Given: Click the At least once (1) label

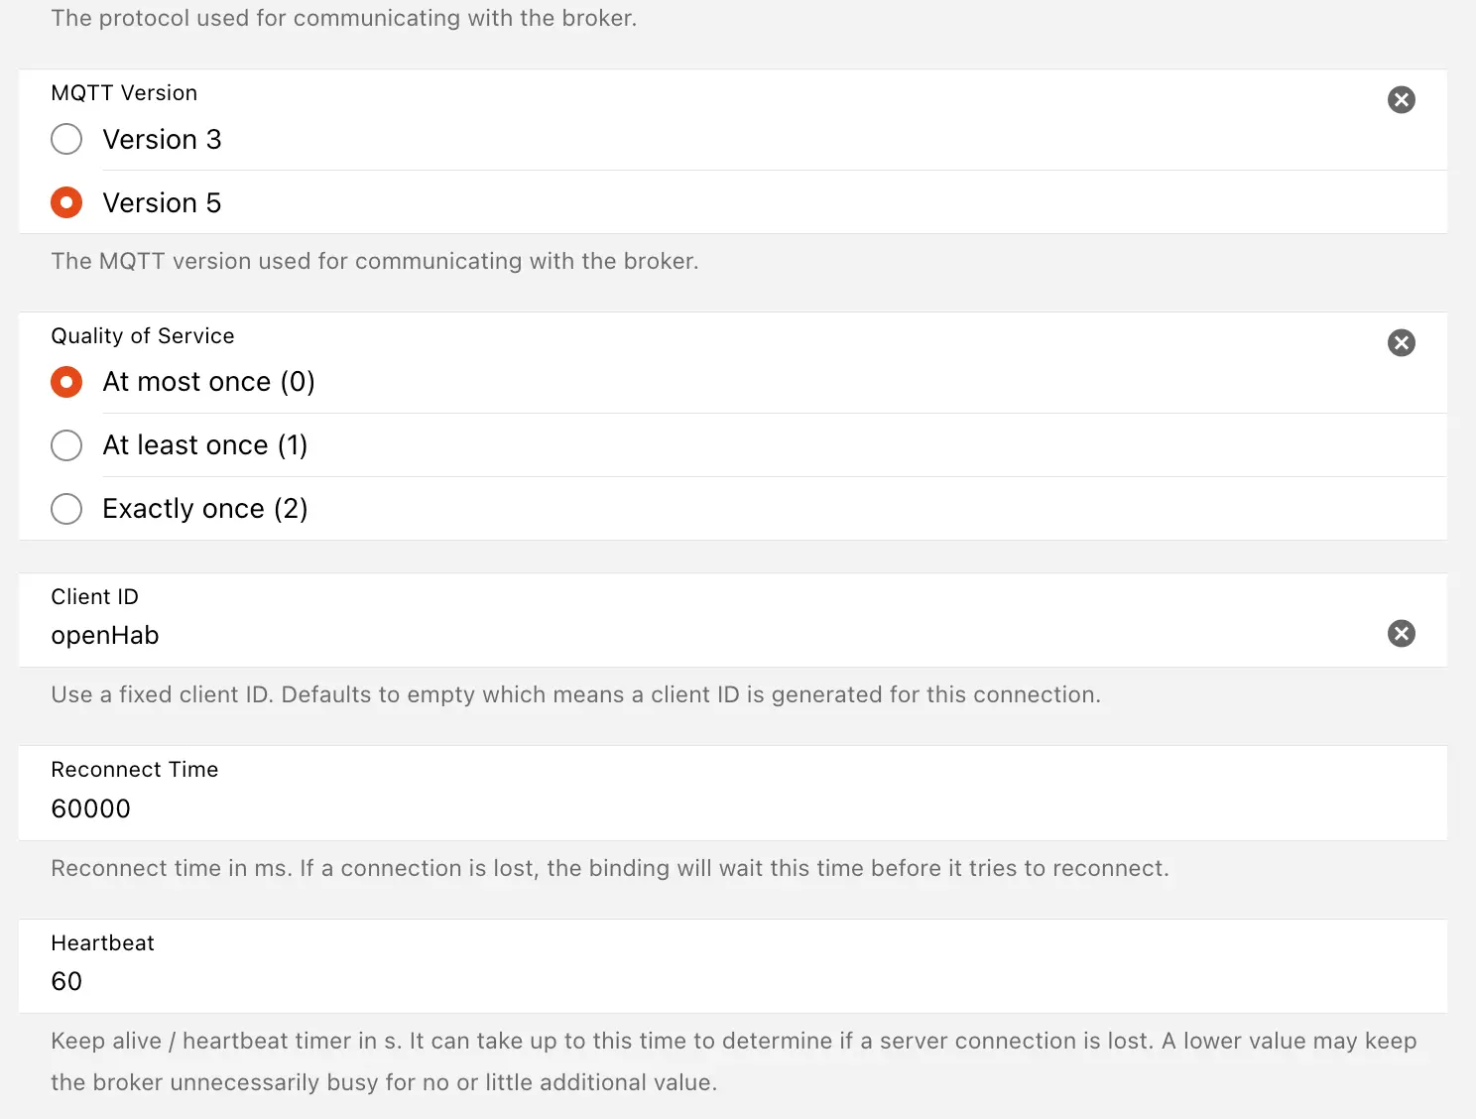Looking at the screenshot, I should [204, 445].
